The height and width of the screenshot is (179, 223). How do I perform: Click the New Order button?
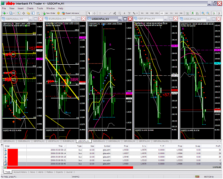pyautogui.click(x=49, y=13)
